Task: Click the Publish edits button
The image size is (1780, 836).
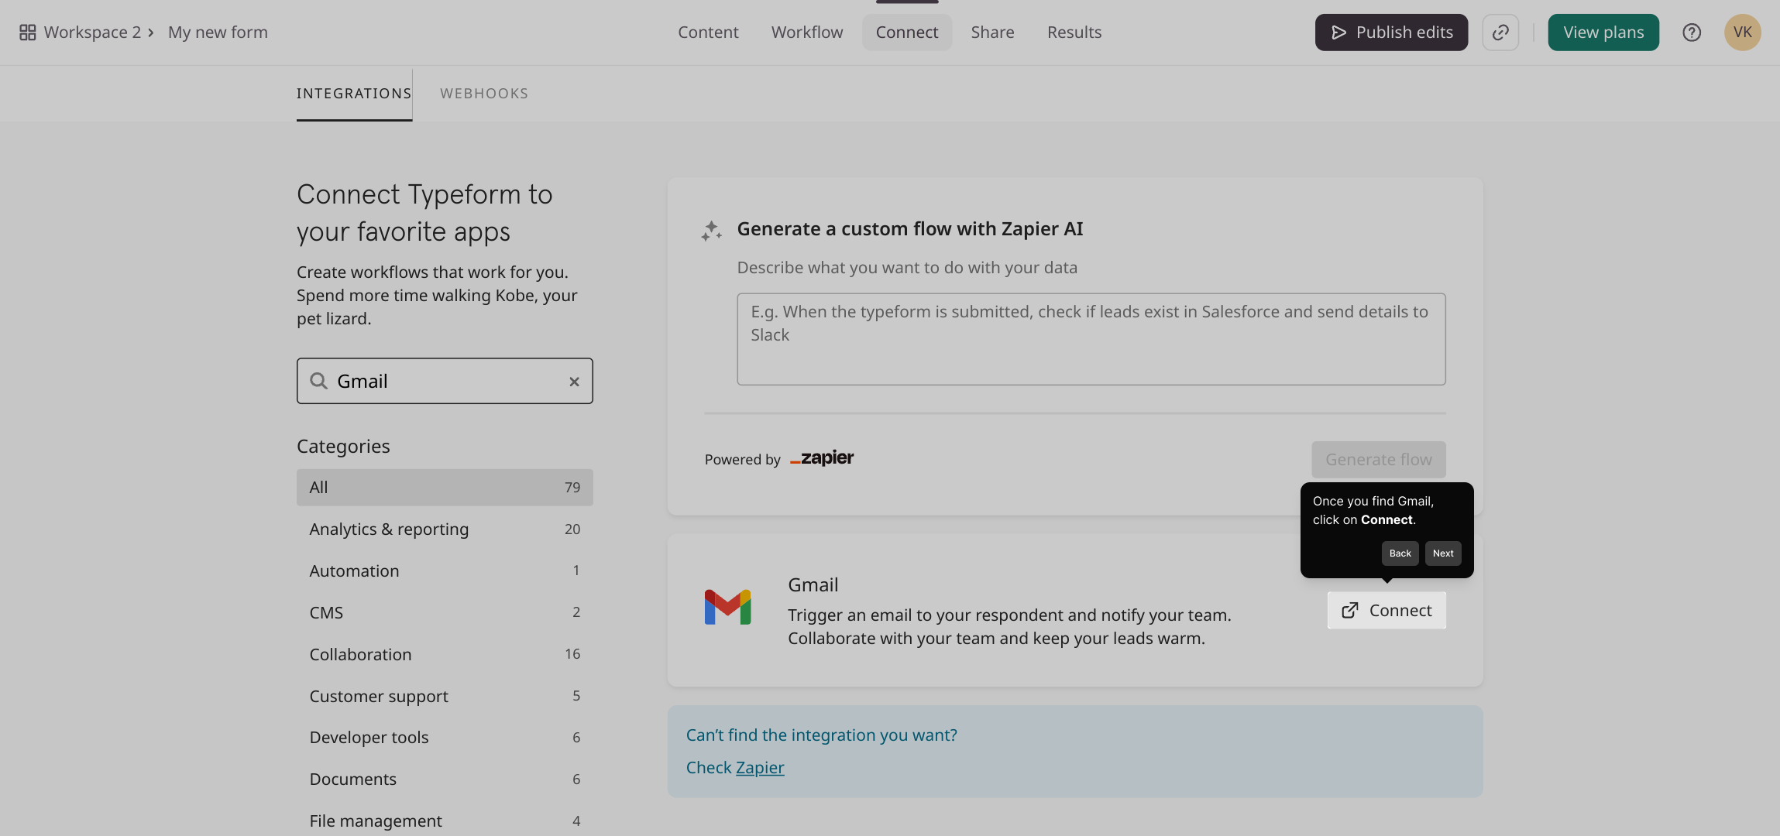Action: tap(1391, 33)
